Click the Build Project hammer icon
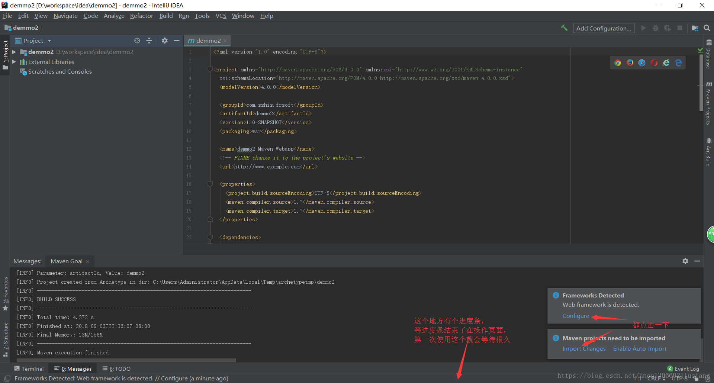 click(x=564, y=28)
